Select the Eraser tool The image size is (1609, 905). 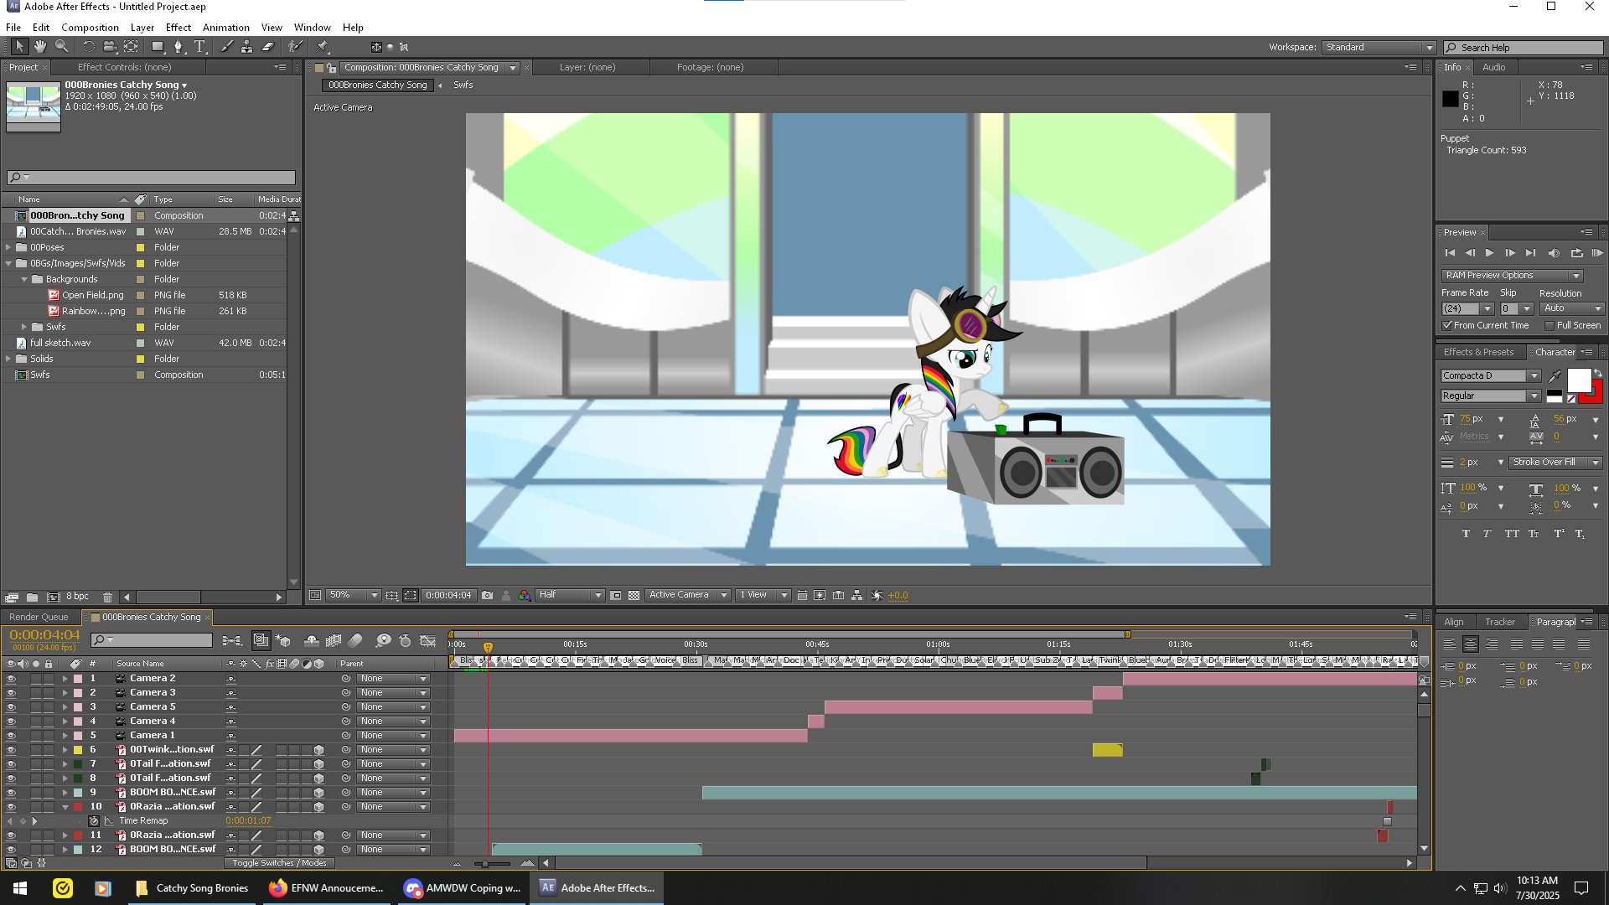[x=267, y=47]
